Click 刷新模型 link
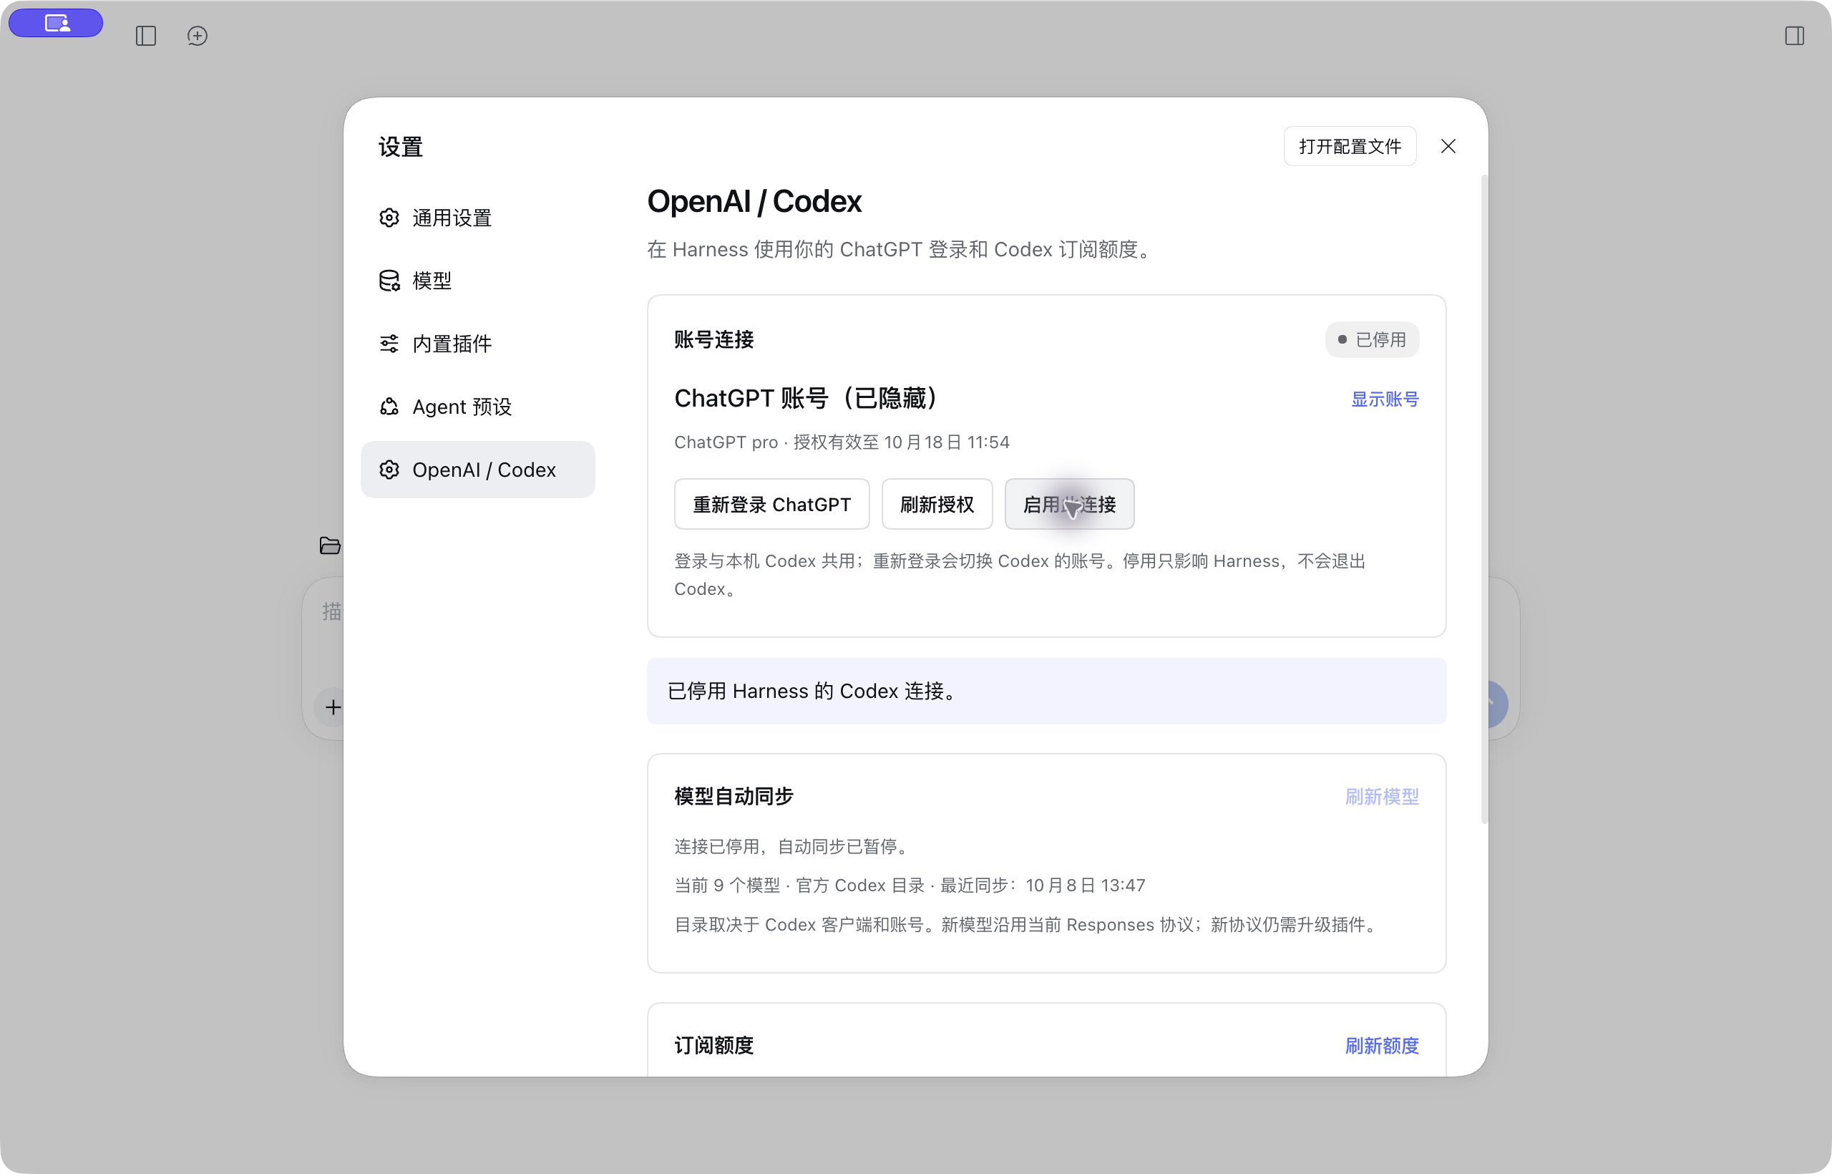The width and height of the screenshot is (1832, 1174). [1382, 797]
